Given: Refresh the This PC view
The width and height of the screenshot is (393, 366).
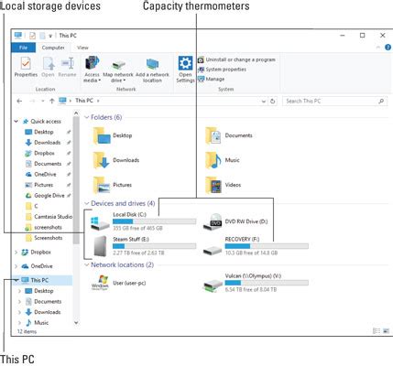Looking at the screenshot, I should pyautogui.click(x=273, y=101).
